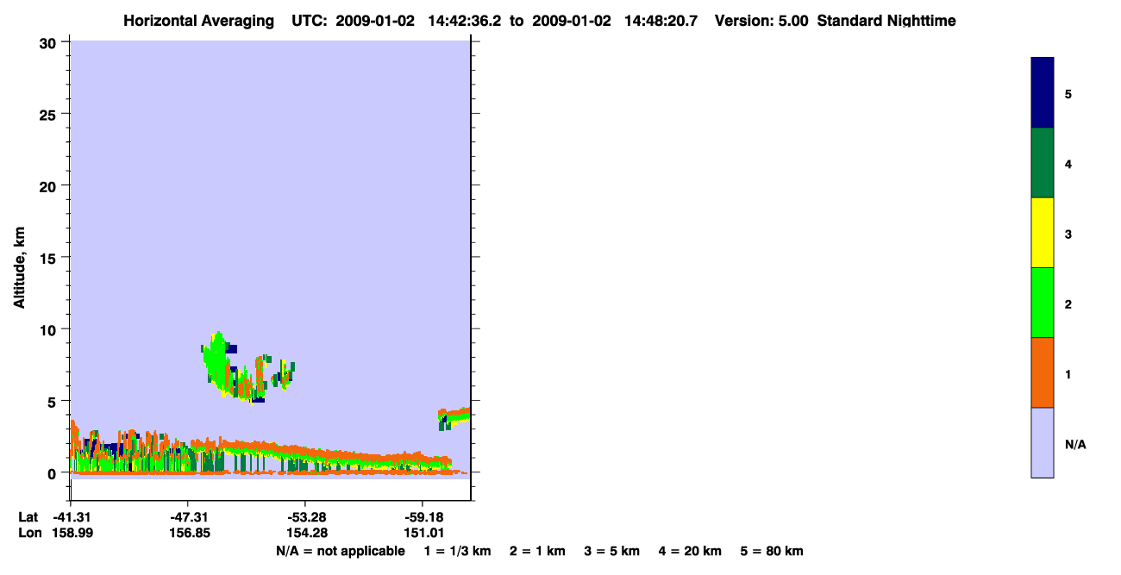Select the orange colorbar segment labeled 1

coord(1043,372)
